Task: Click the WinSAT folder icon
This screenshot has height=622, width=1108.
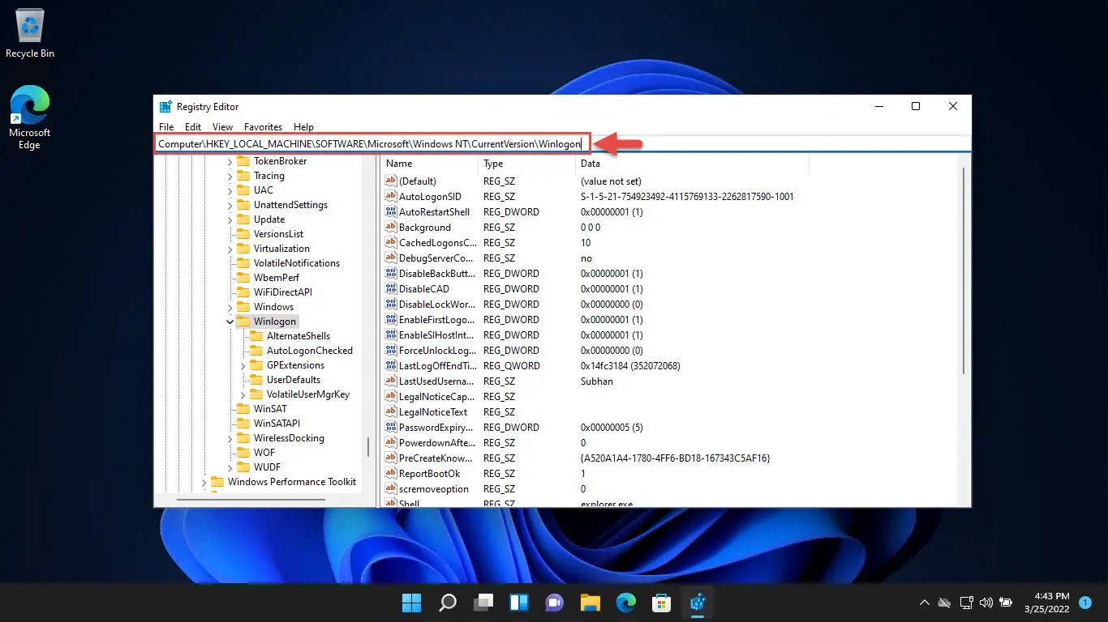Action: tap(243, 409)
